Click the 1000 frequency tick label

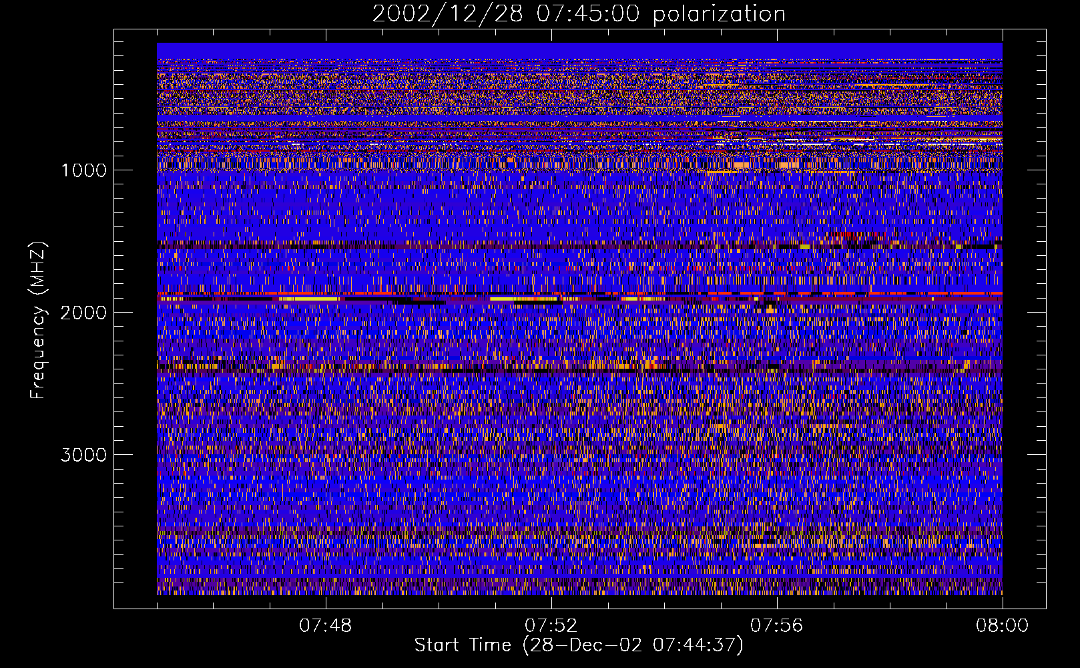tap(83, 170)
